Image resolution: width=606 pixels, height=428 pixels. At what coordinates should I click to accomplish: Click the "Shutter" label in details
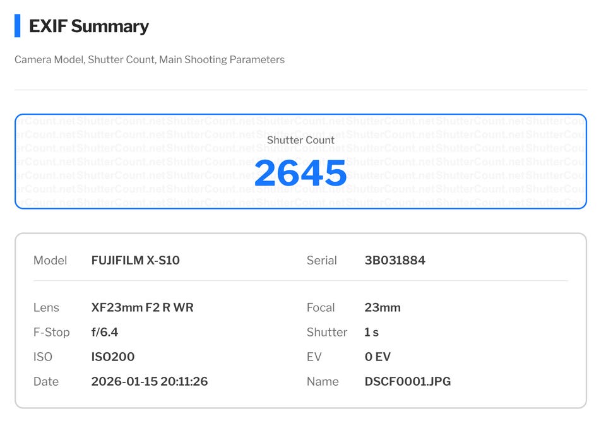click(x=327, y=332)
